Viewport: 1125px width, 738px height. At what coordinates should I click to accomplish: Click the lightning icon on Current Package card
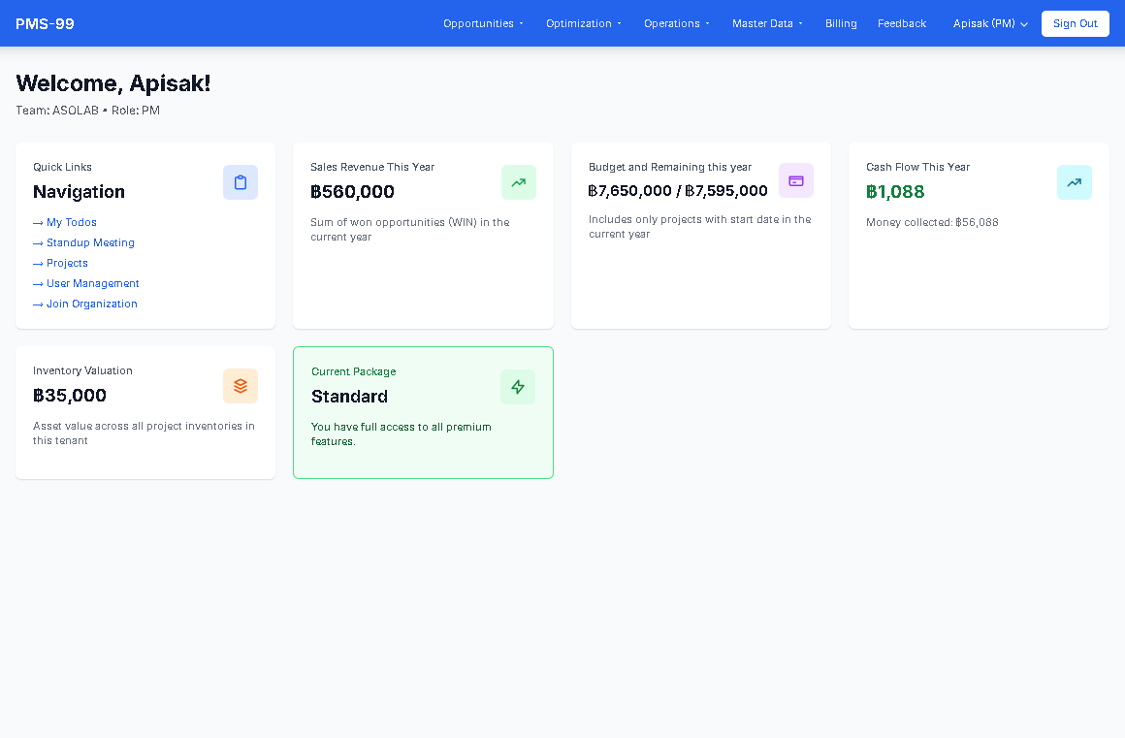pyautogui.click(x=517, y=386)
